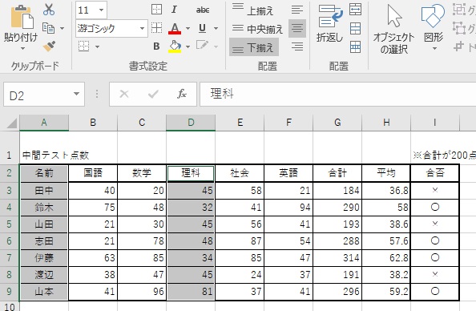Screen dimensions: 476x311
Task: Select the format painter brush icon
Action: point(49,46)
